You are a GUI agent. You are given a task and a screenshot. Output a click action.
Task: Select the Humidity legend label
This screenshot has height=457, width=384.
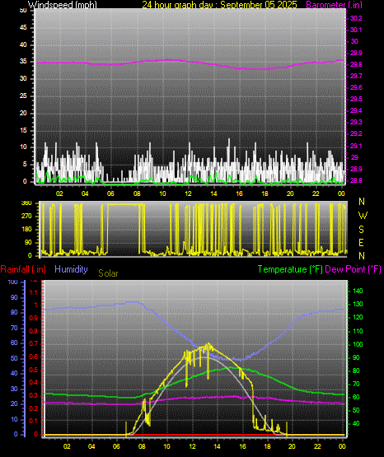point(71,269)
